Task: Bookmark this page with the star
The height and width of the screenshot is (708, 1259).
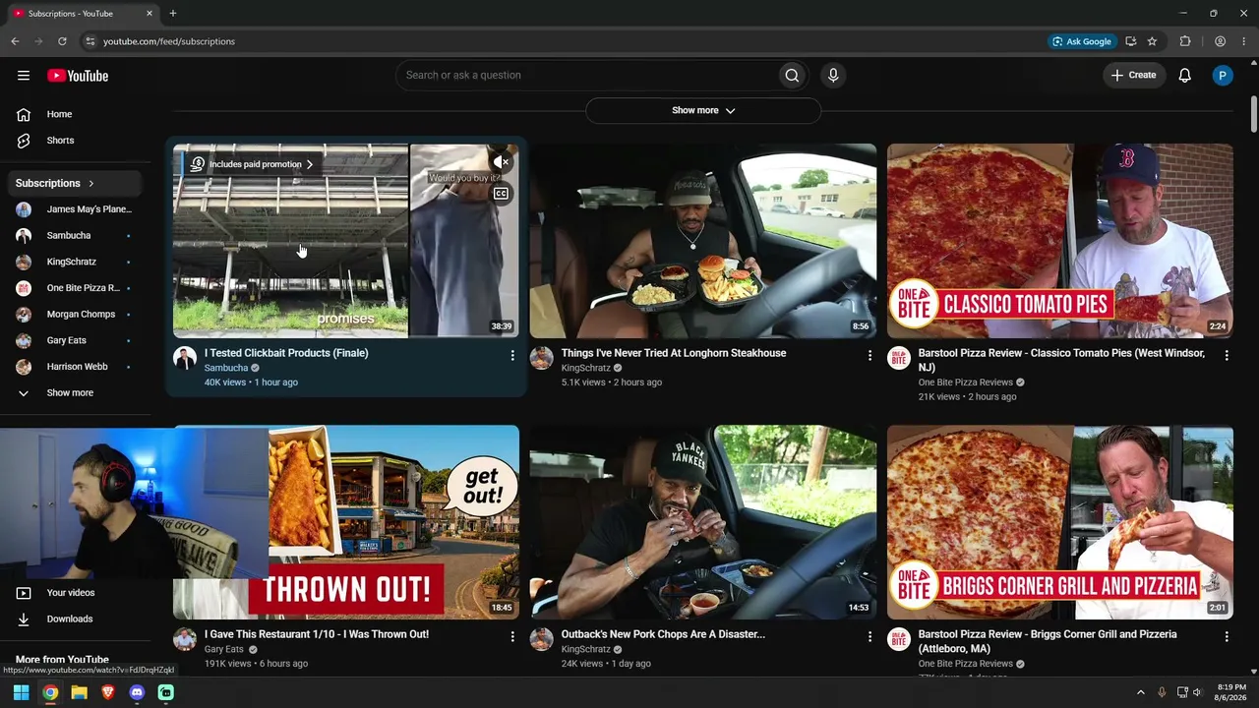Action: click(1152, 41)
